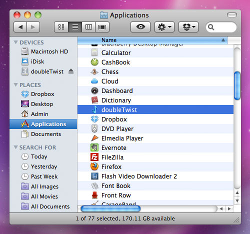
Task: Toggle toolbar with the pill button
Action: tap(232, 15)
